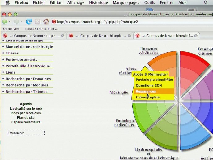Open the OpenFlyers bookmark
Image resolution: width=213 pixels, height=160 pixels.
(11, 29)
